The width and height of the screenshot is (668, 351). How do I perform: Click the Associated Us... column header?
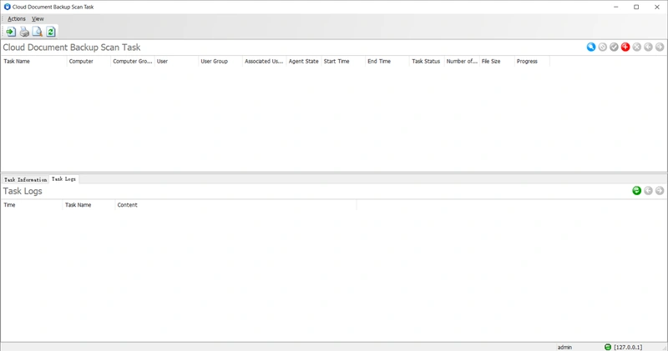(265, 61)
